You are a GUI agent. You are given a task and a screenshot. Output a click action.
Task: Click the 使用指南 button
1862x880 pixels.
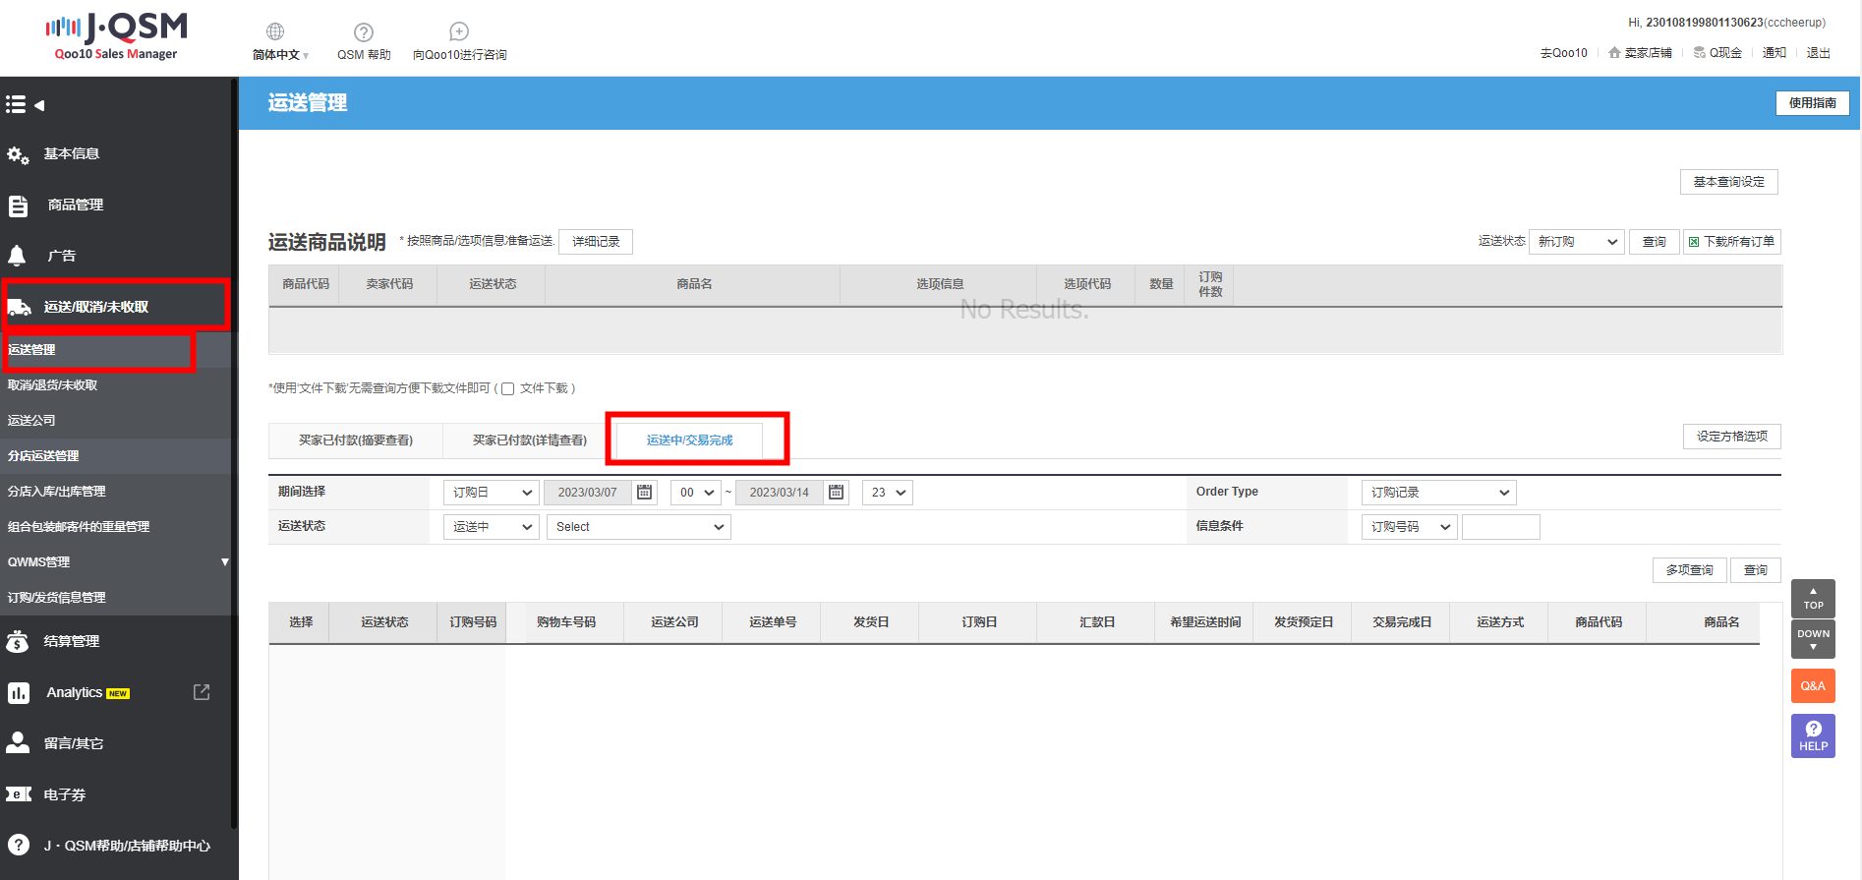pos(1812,103)
